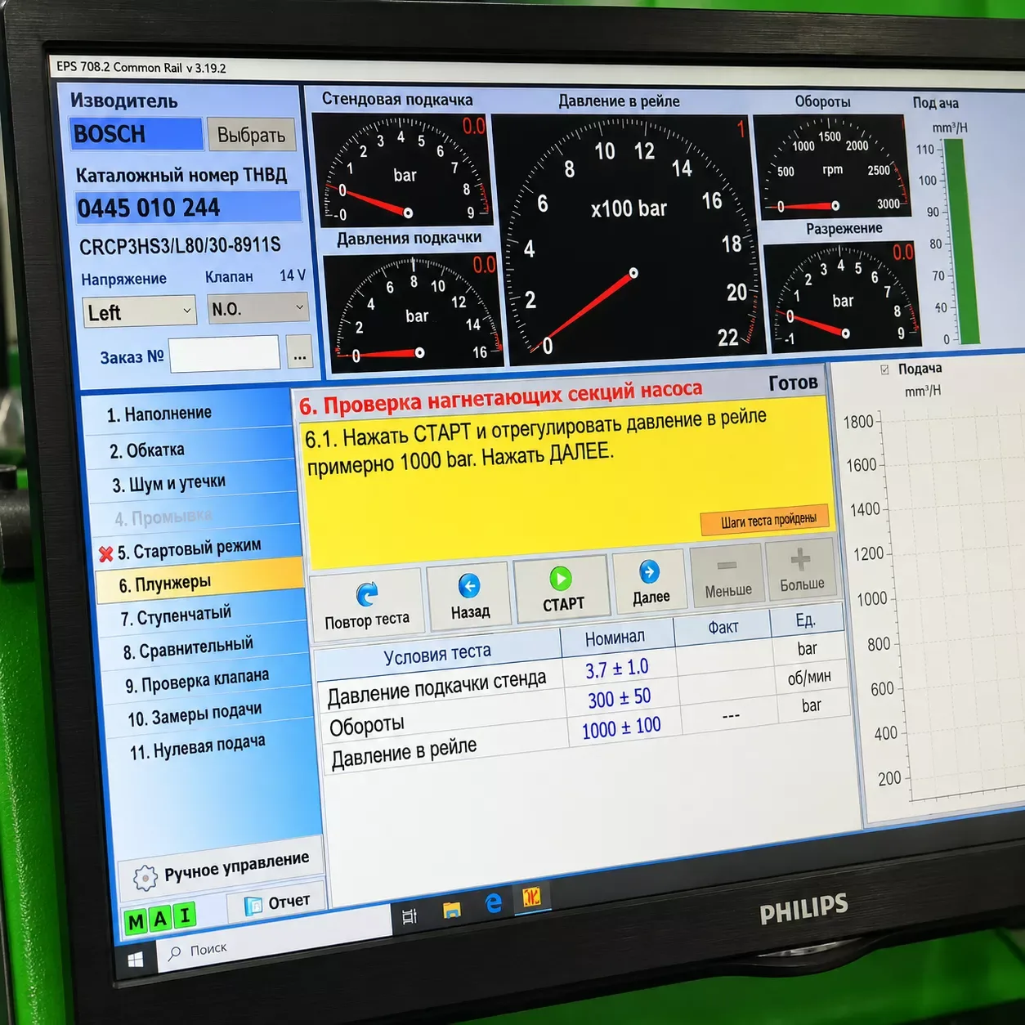Click Повтор теста repeat button

coord(366,605)
